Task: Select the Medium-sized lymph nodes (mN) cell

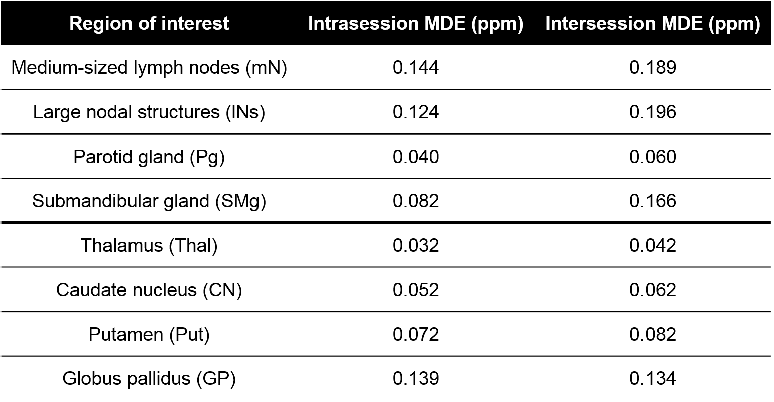Action: point(149,67)
